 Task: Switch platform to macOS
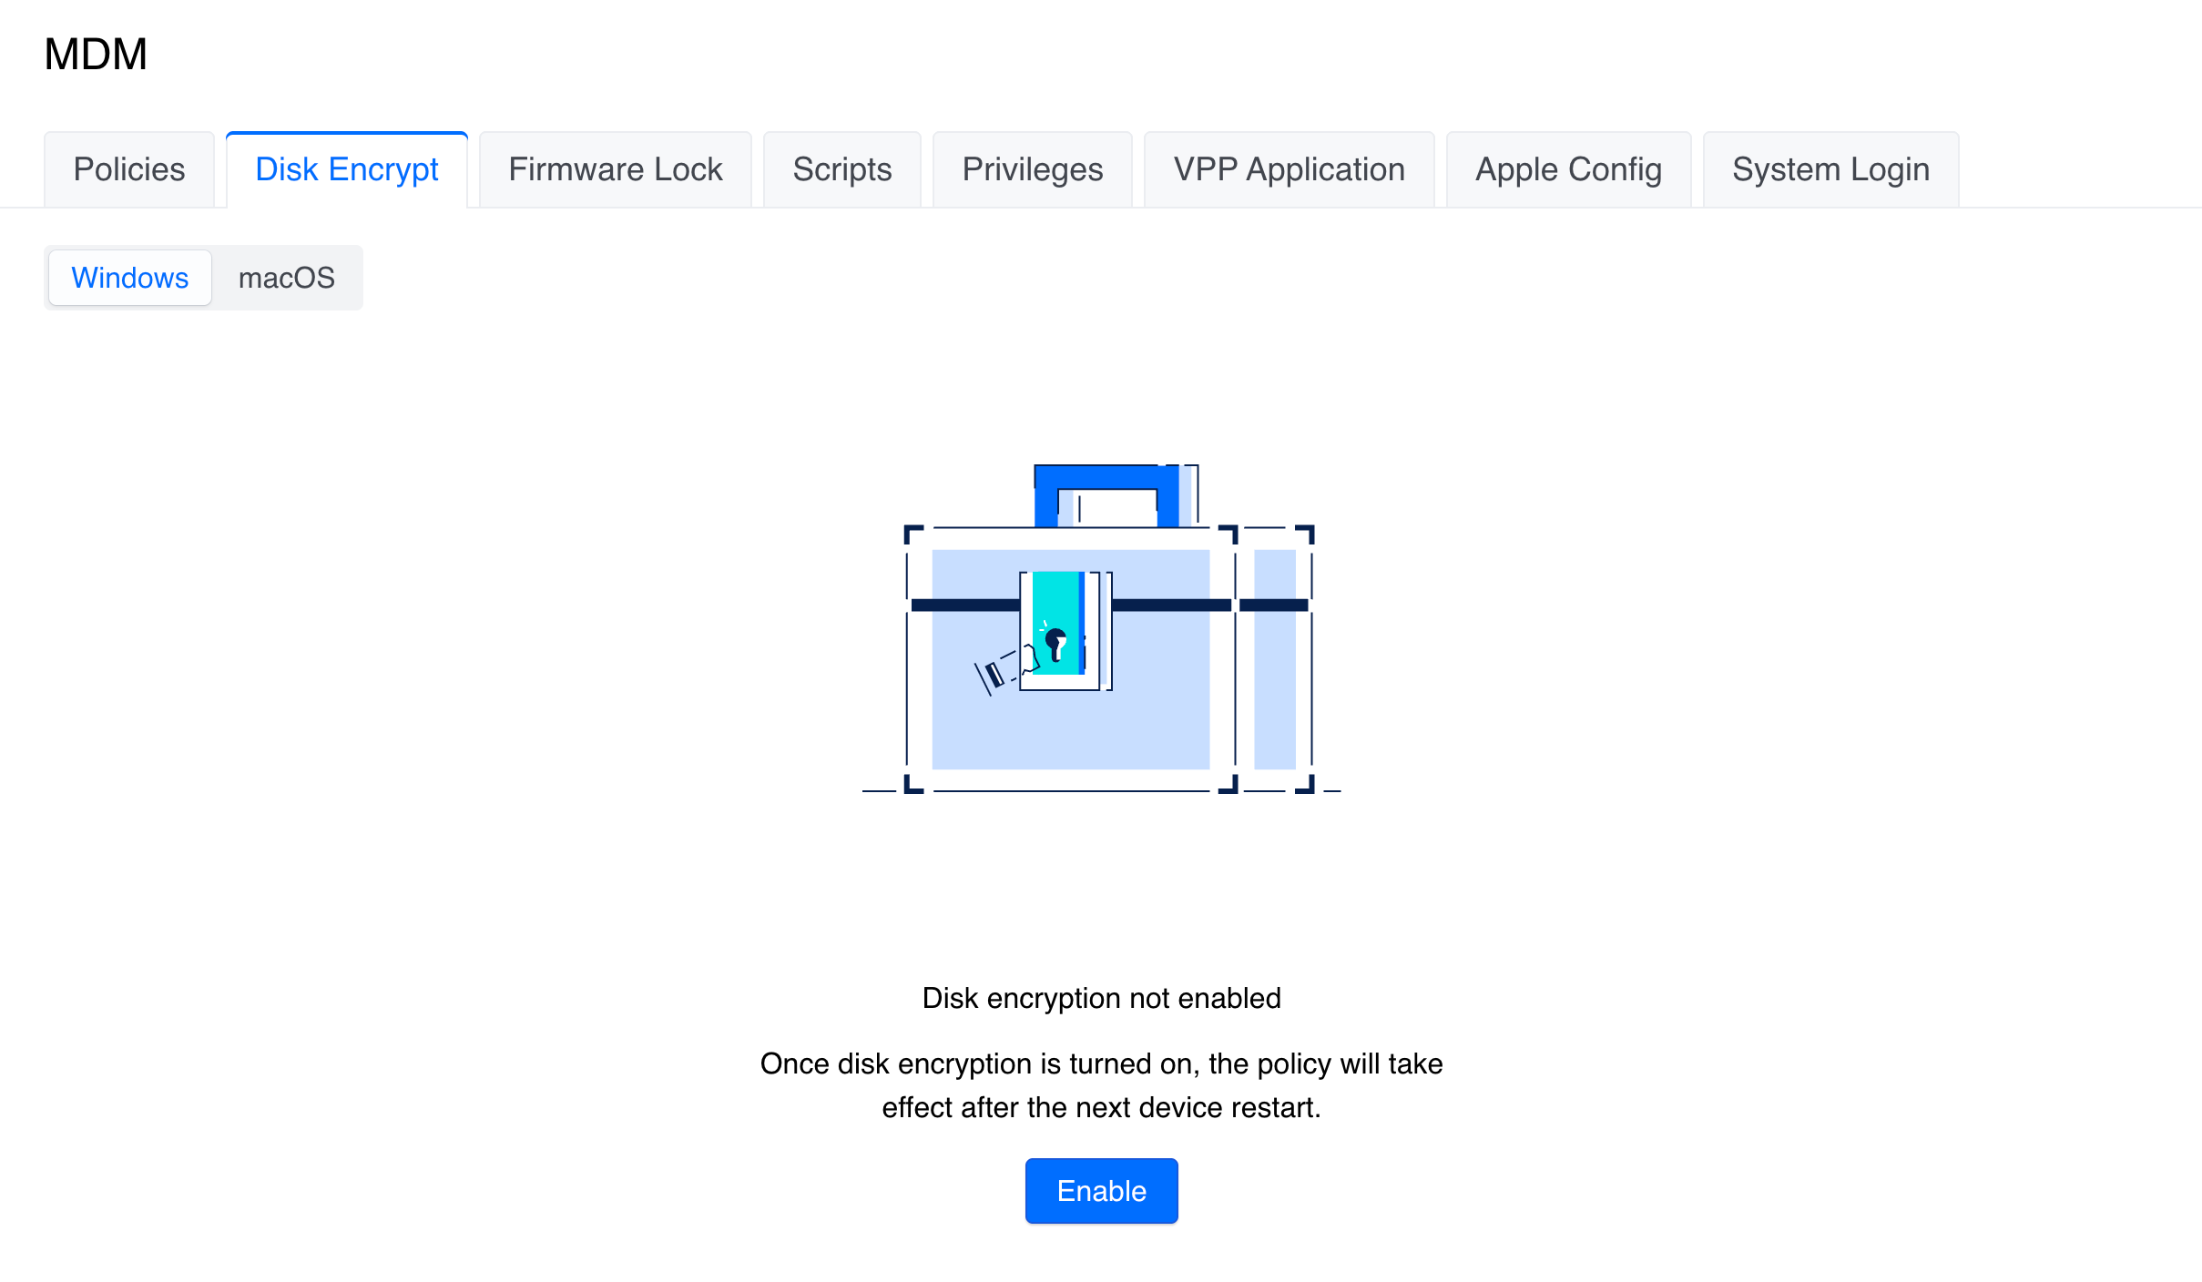(x=286, y=278)
